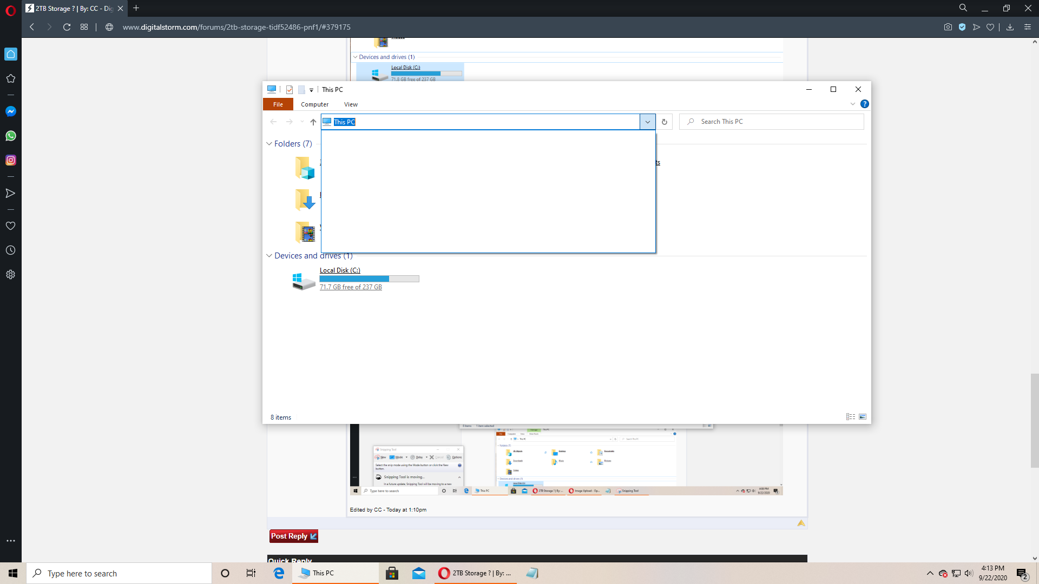Click the Post Reply button on the forum
Image resolution: width=1039 pixels, height=584 pixels.
click(x=293, y=536)
